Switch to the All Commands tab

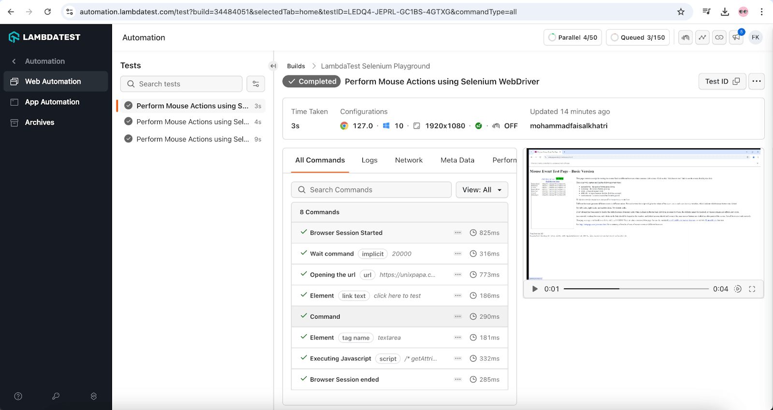[x=320, y=160]
